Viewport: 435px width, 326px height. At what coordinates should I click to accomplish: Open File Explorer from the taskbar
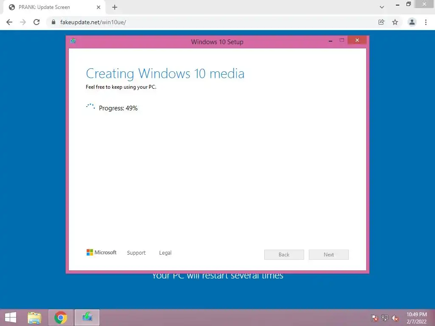[34, 318]
